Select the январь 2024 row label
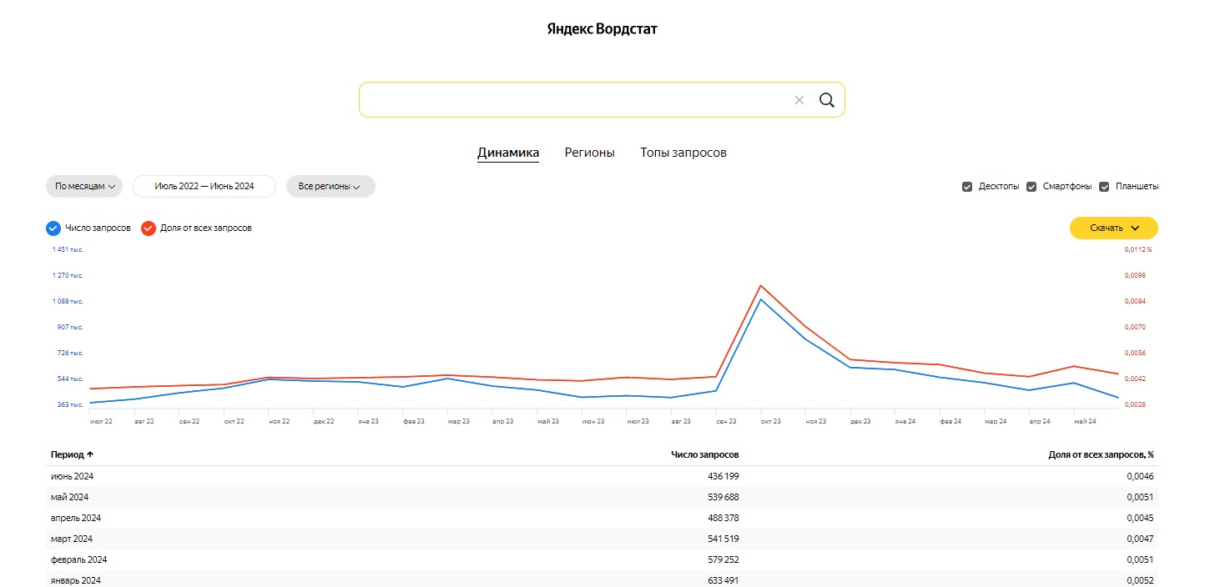The height and width of the screenshot is (587, 1215). (76, 580)
